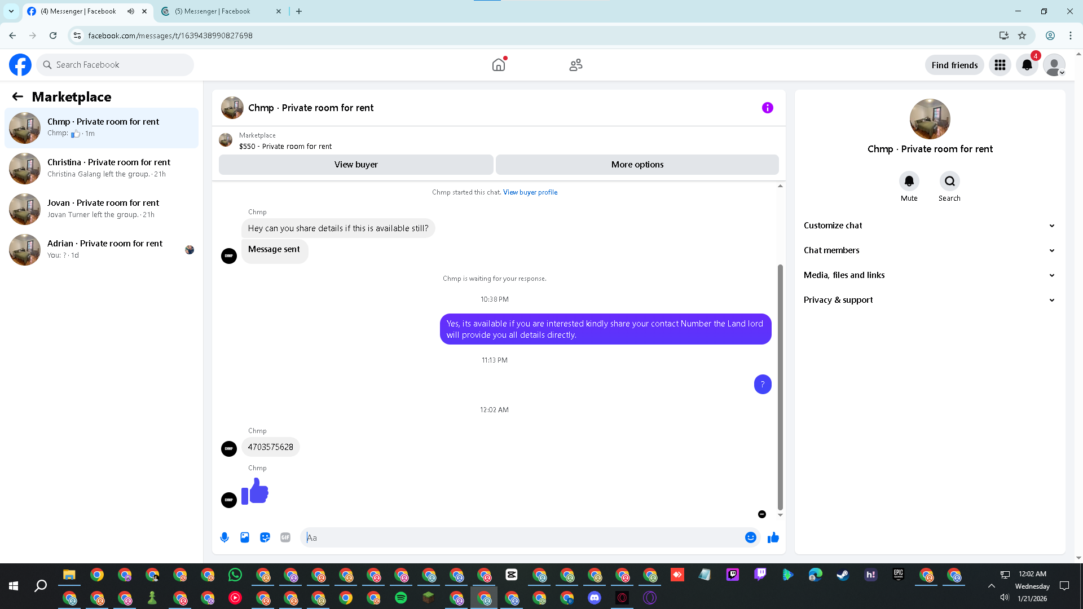Expand Chat members section
The width and height of the screenshot is (1083, 609).
(930, 250)
